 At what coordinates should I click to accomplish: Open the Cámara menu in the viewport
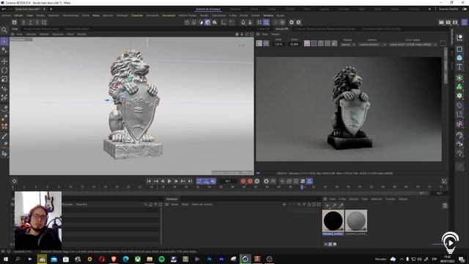(x=31, y=34)
